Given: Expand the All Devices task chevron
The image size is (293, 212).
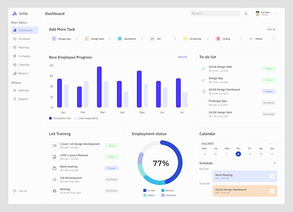Looking at the screenshot, I should tap(208, 39).
